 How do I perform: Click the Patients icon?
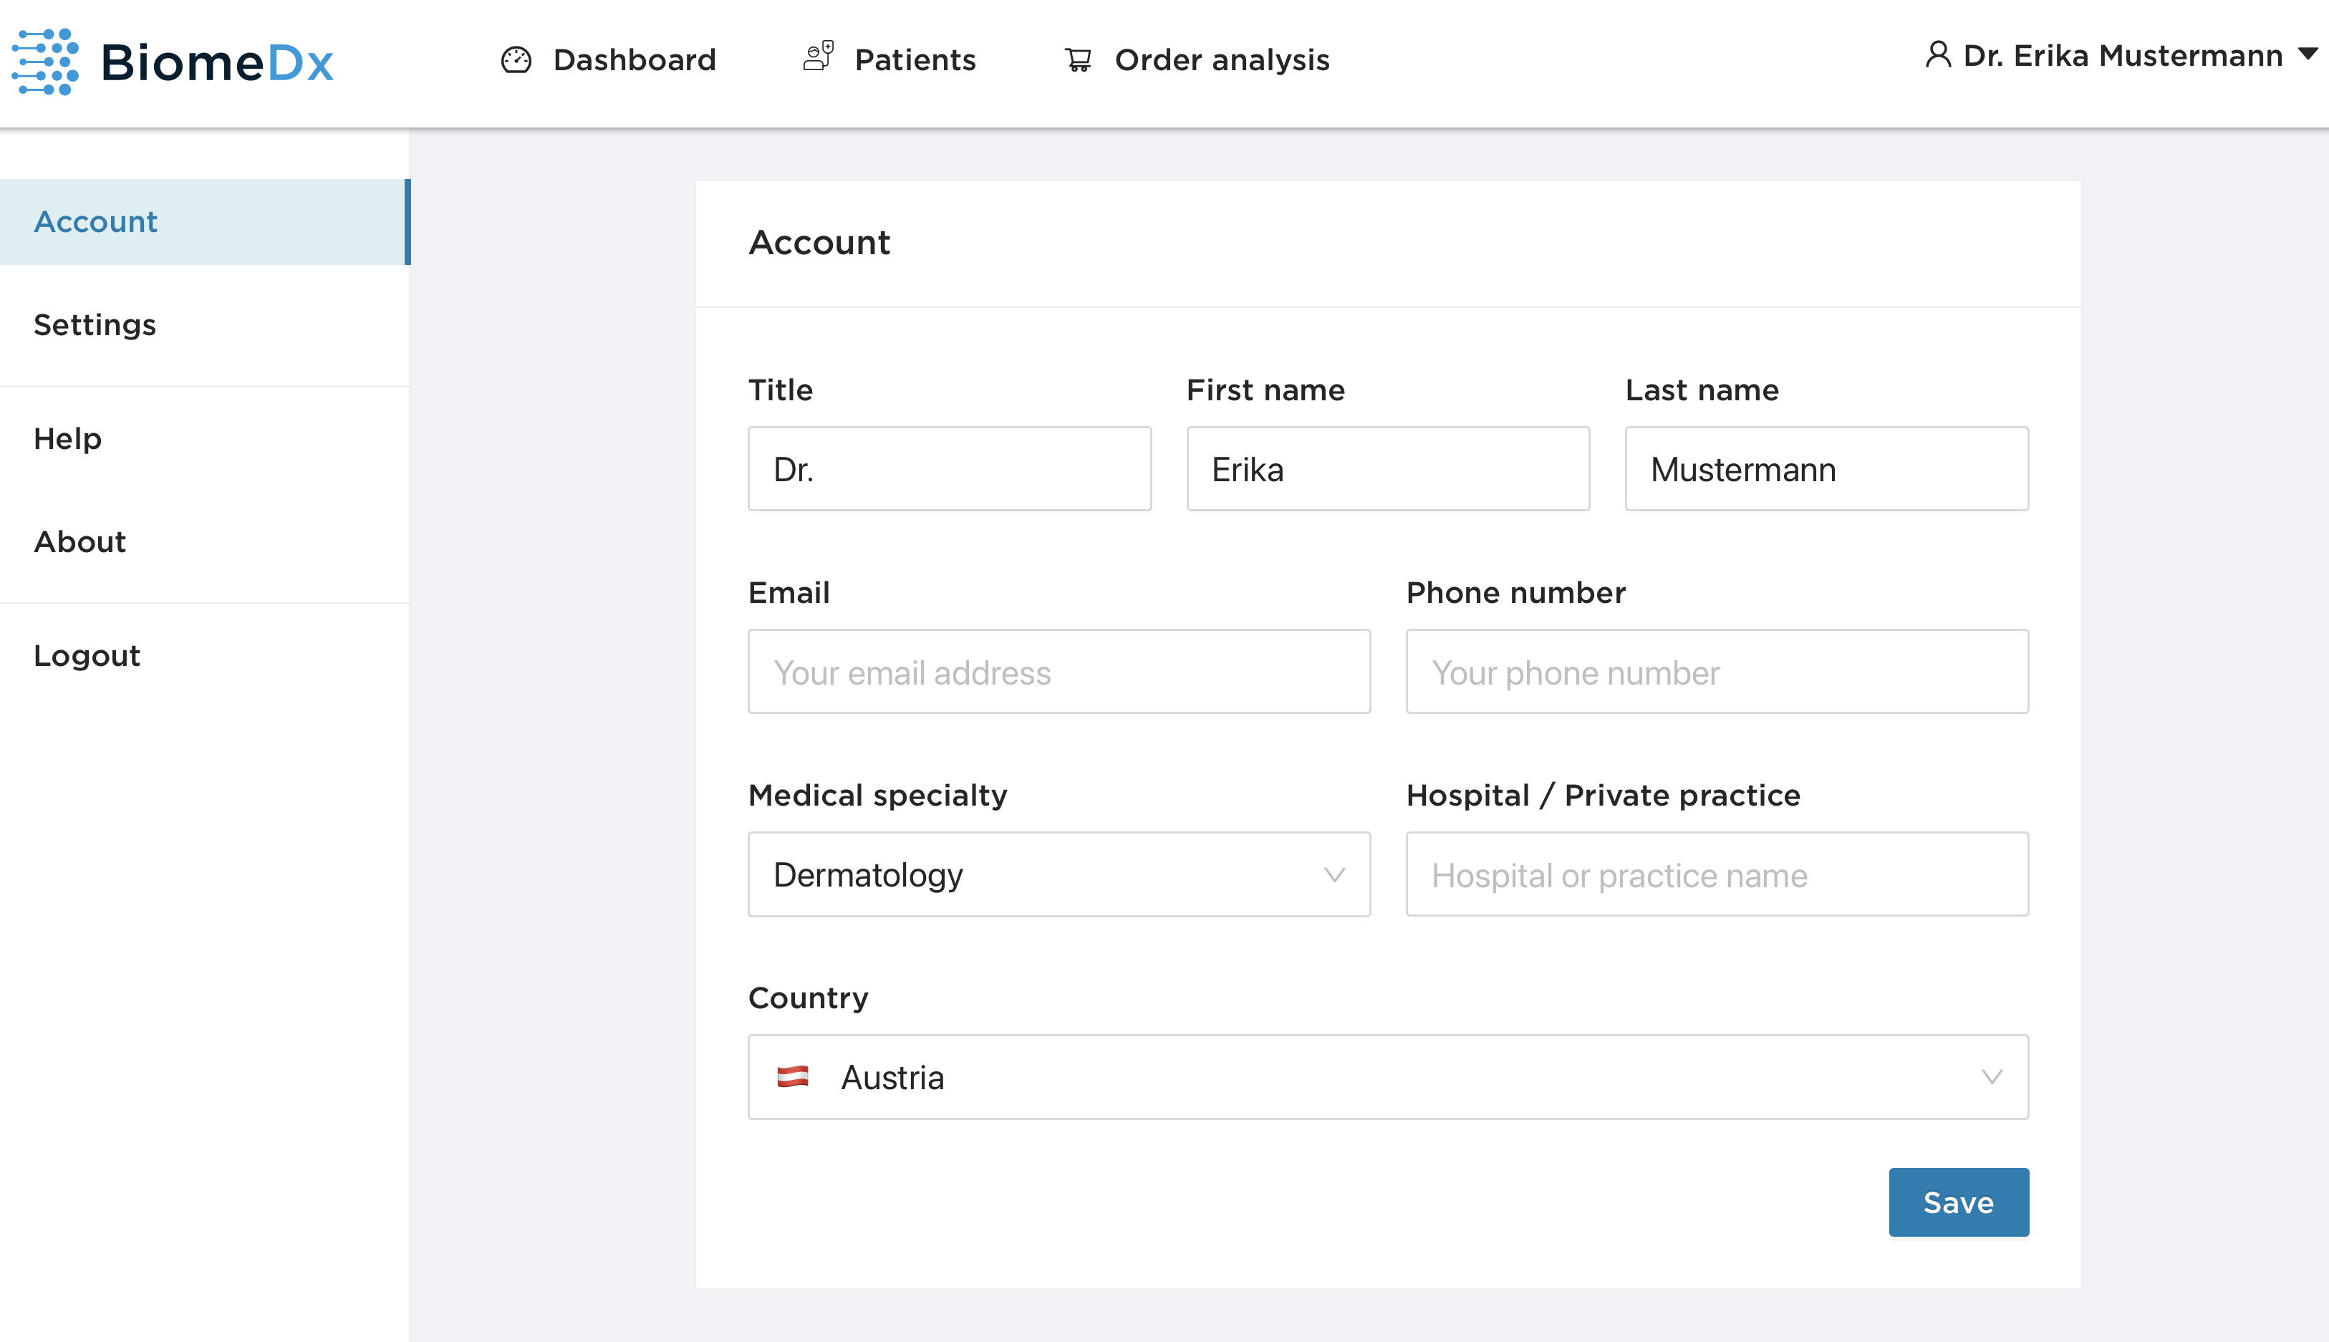point(819,57)
